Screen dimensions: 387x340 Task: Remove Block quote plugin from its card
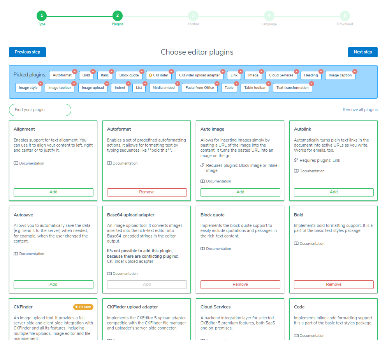point(240,284)
